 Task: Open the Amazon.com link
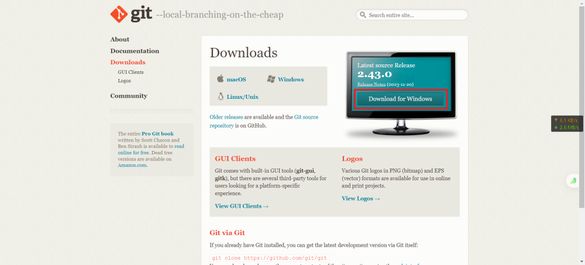pos(132,165)
